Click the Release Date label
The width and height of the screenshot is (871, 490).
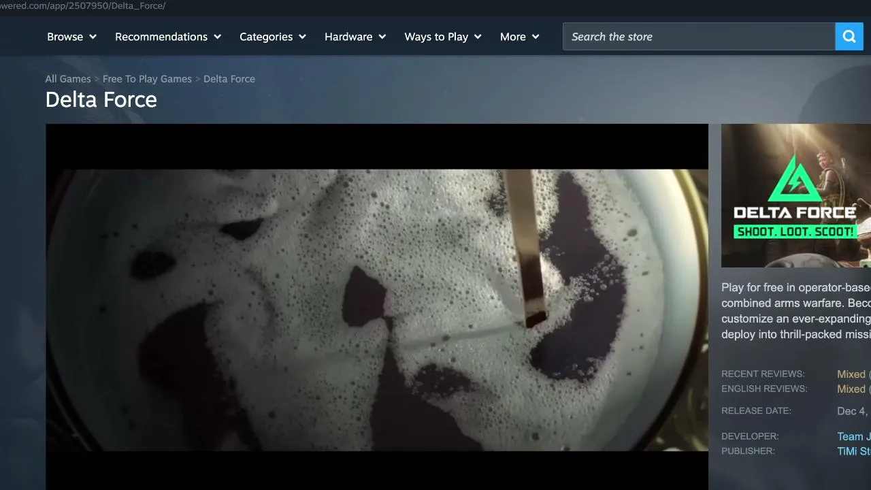point(756,411)
